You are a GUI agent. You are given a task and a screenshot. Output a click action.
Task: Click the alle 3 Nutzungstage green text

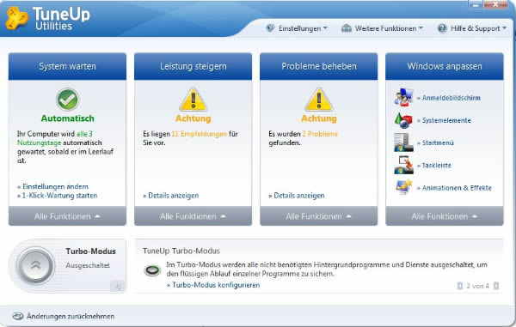click(x=55, y=138)
